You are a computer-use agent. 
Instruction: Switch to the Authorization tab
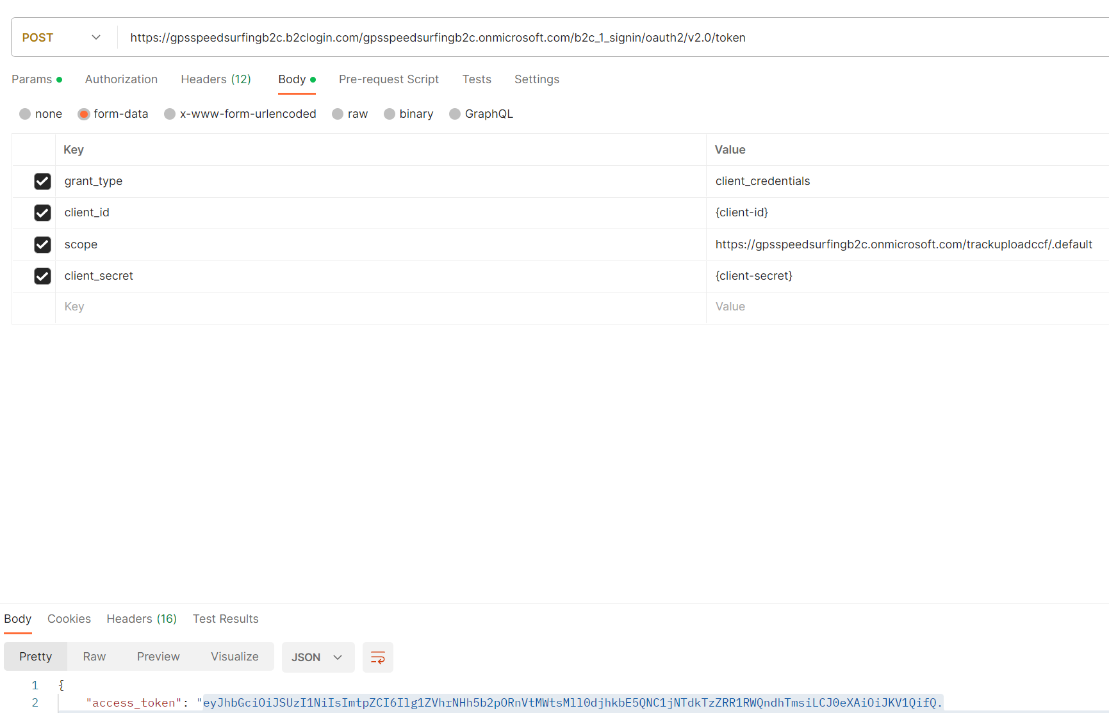121,79
